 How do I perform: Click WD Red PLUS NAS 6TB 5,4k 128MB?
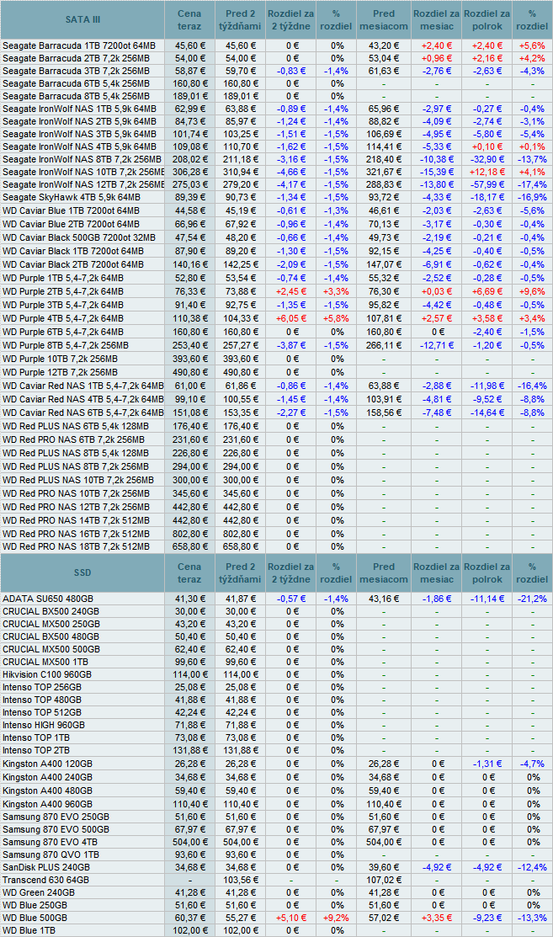click(75, 426)
